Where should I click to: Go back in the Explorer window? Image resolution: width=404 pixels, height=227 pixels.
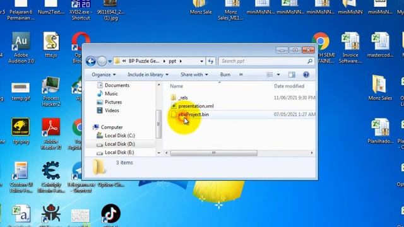click(91, 61)
